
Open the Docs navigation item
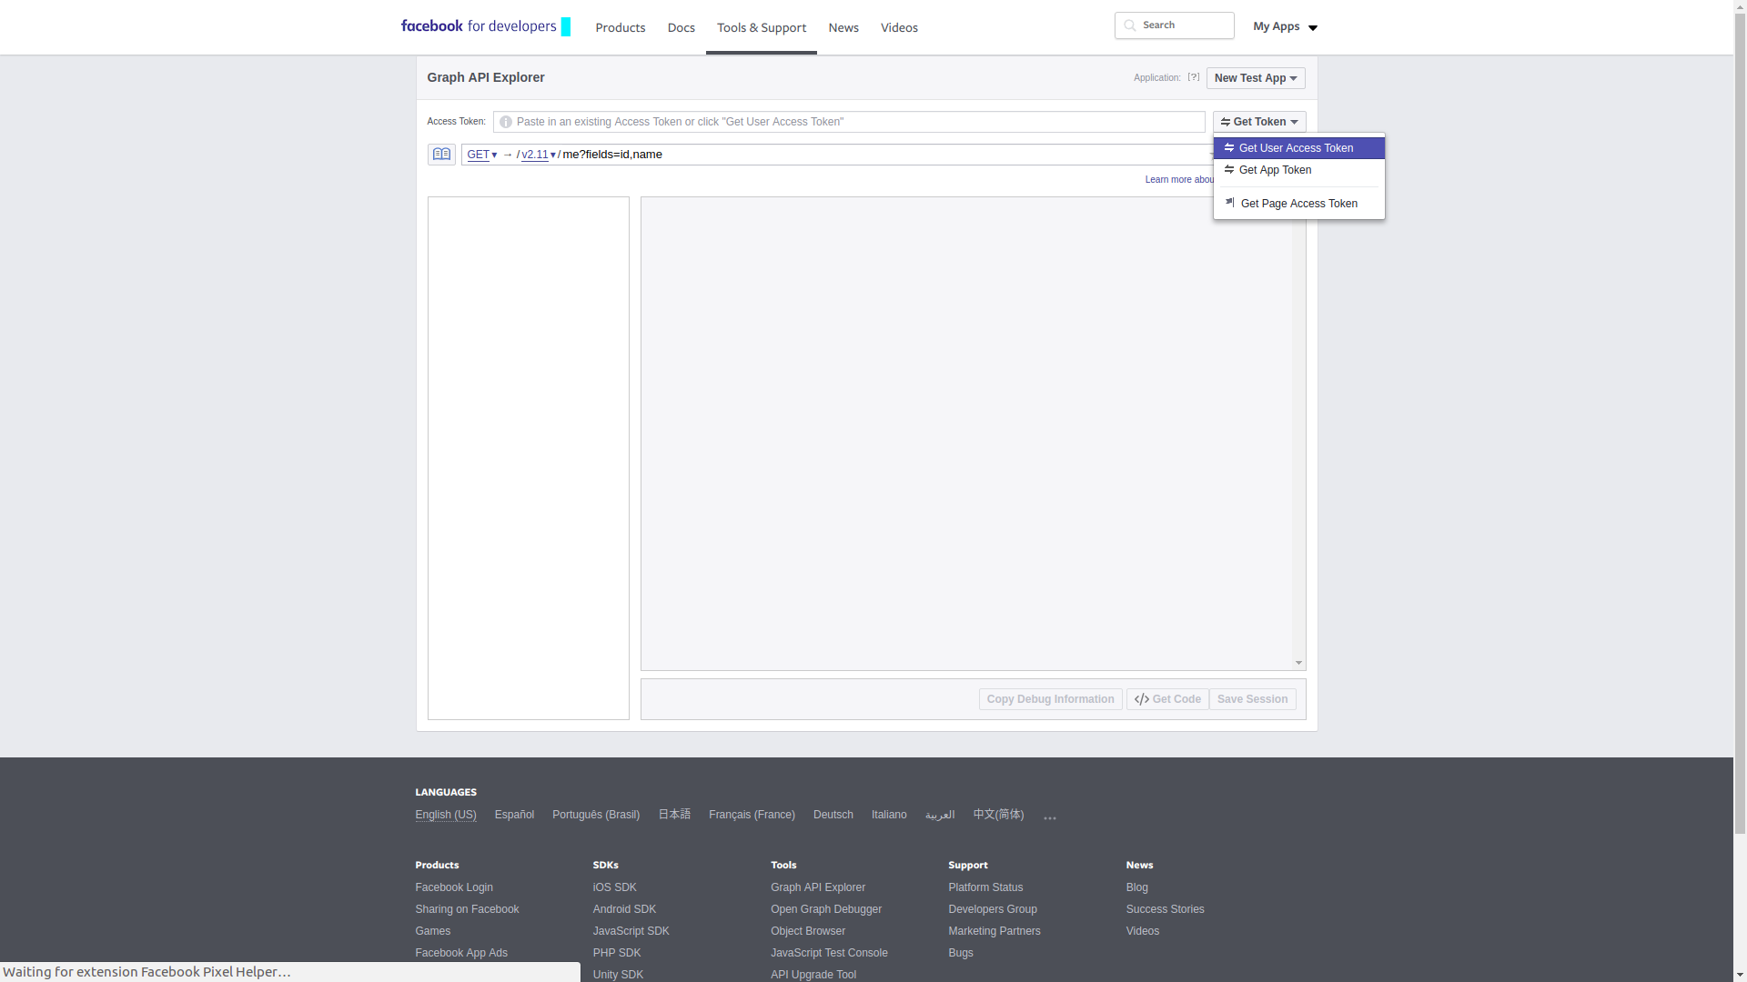click(682, 27)
